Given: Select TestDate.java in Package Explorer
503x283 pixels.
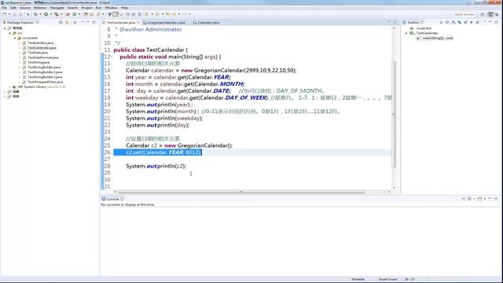Looking at the screenshot, I should pyautogui.click(x=38, y=53).
